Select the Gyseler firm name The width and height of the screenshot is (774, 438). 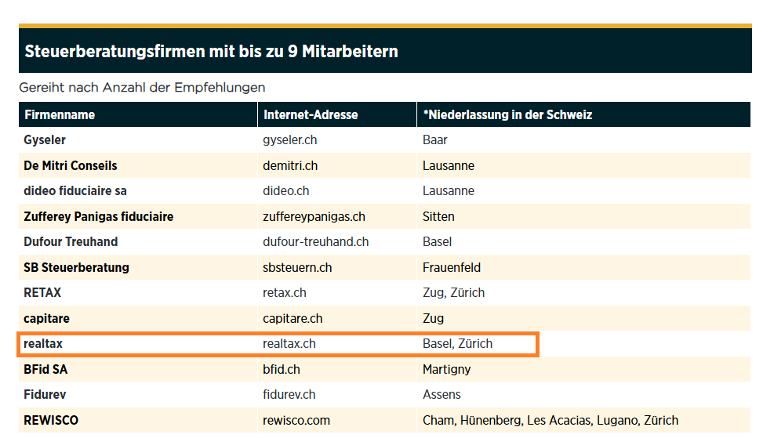pos(45,140)
